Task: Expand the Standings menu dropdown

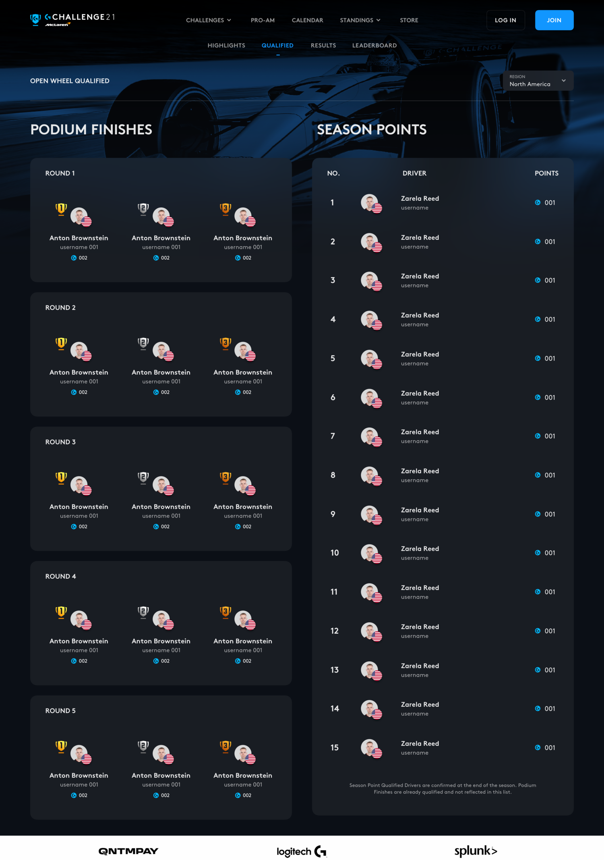Action: [x=360, y=20]
